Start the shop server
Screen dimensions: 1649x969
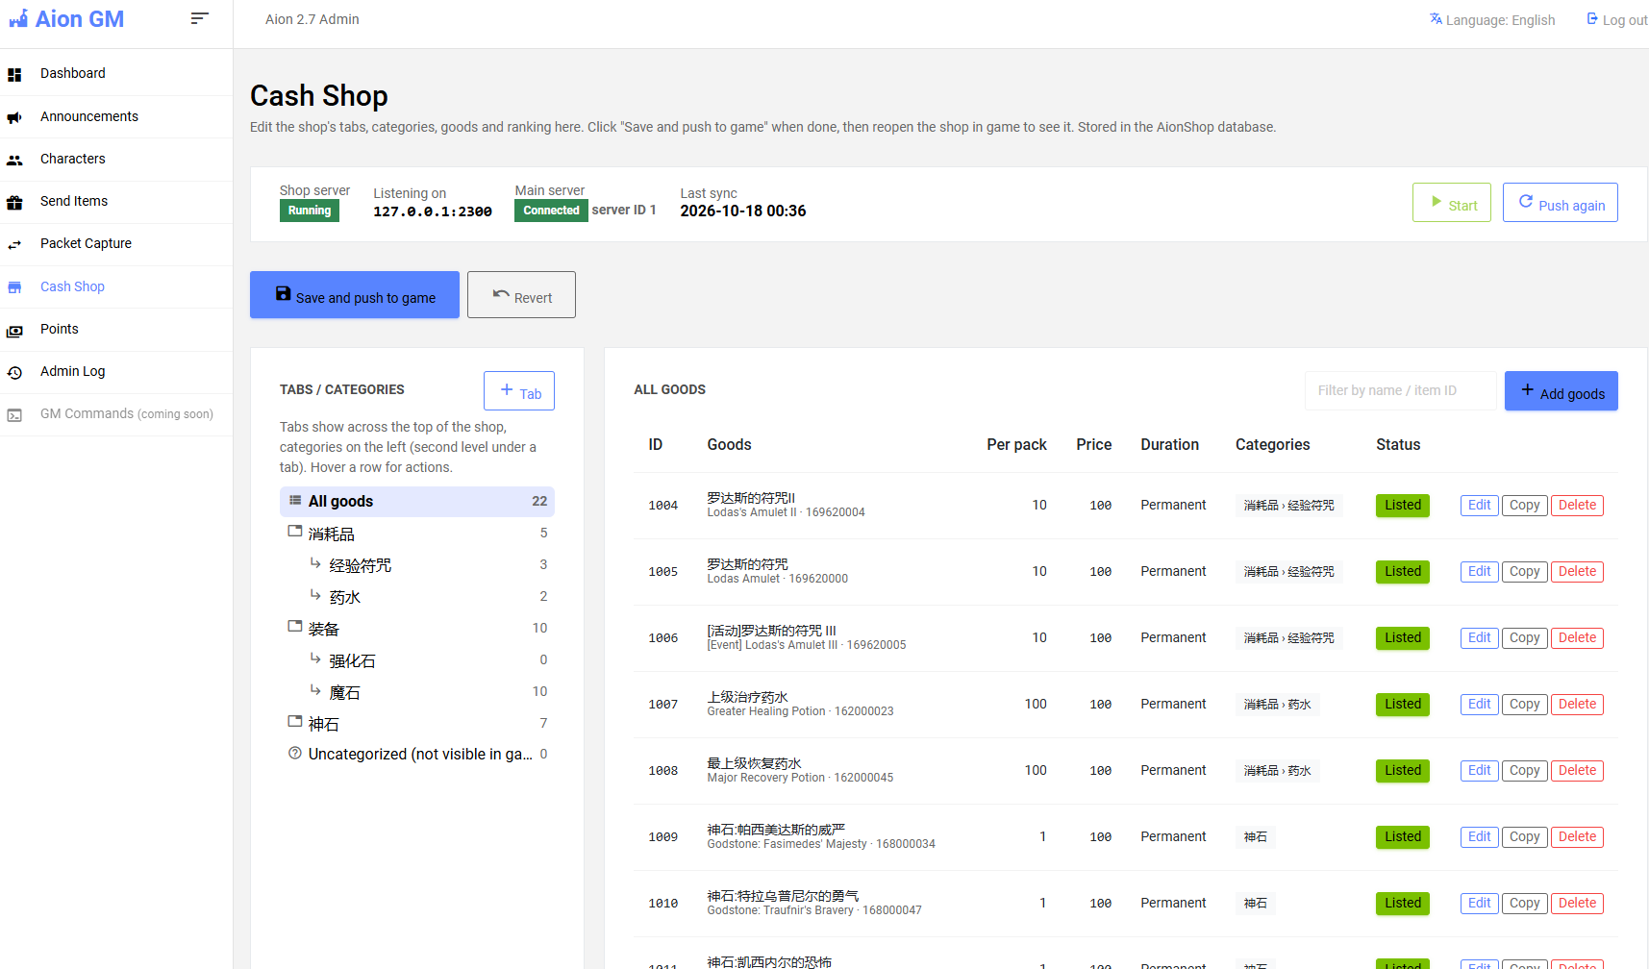point(1452,203)
